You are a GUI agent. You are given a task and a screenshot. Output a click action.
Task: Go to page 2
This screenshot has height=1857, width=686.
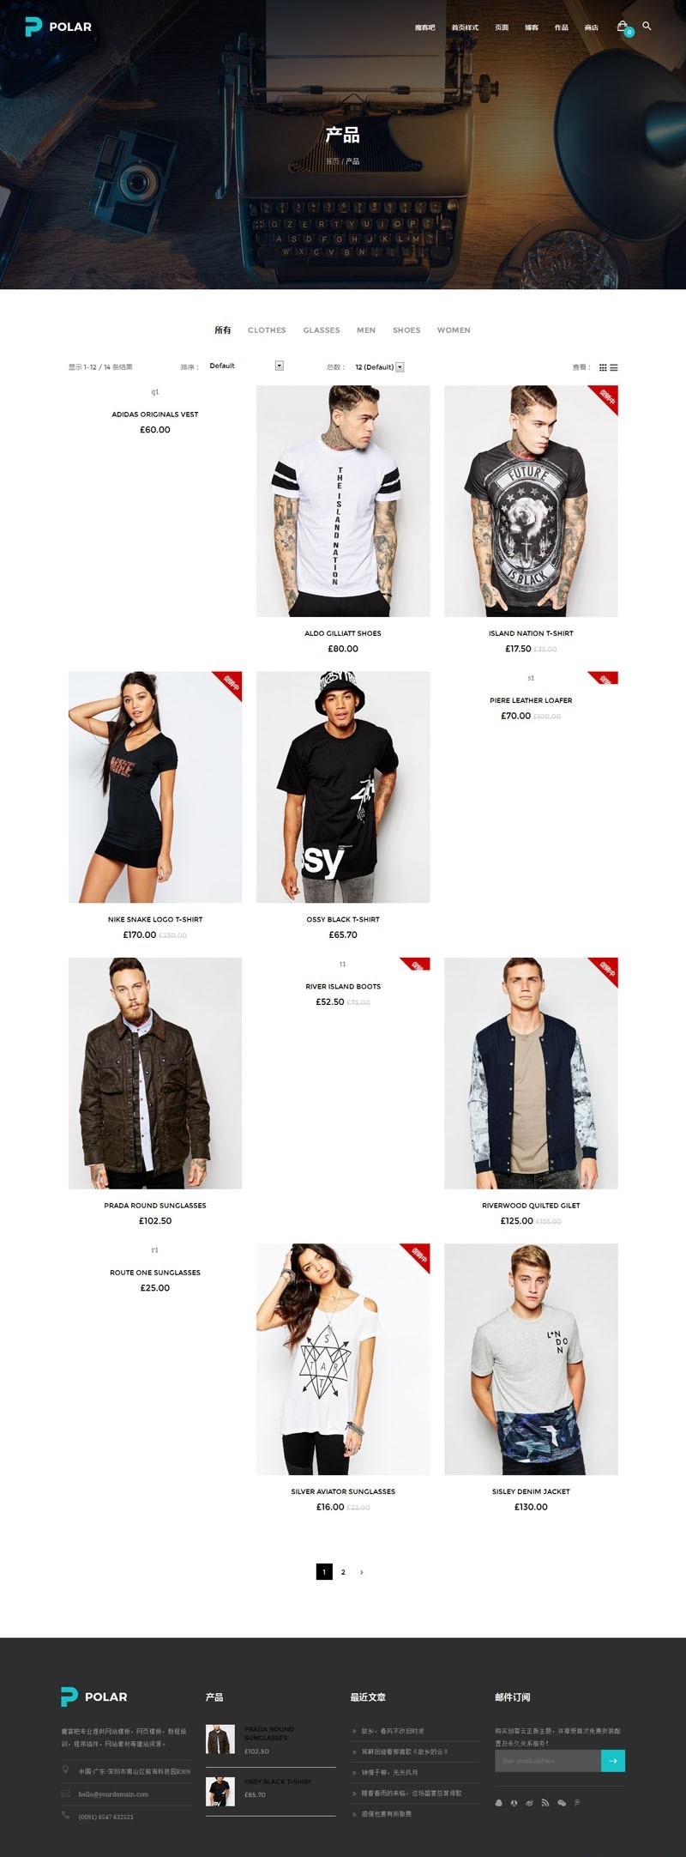point(343,1572)
